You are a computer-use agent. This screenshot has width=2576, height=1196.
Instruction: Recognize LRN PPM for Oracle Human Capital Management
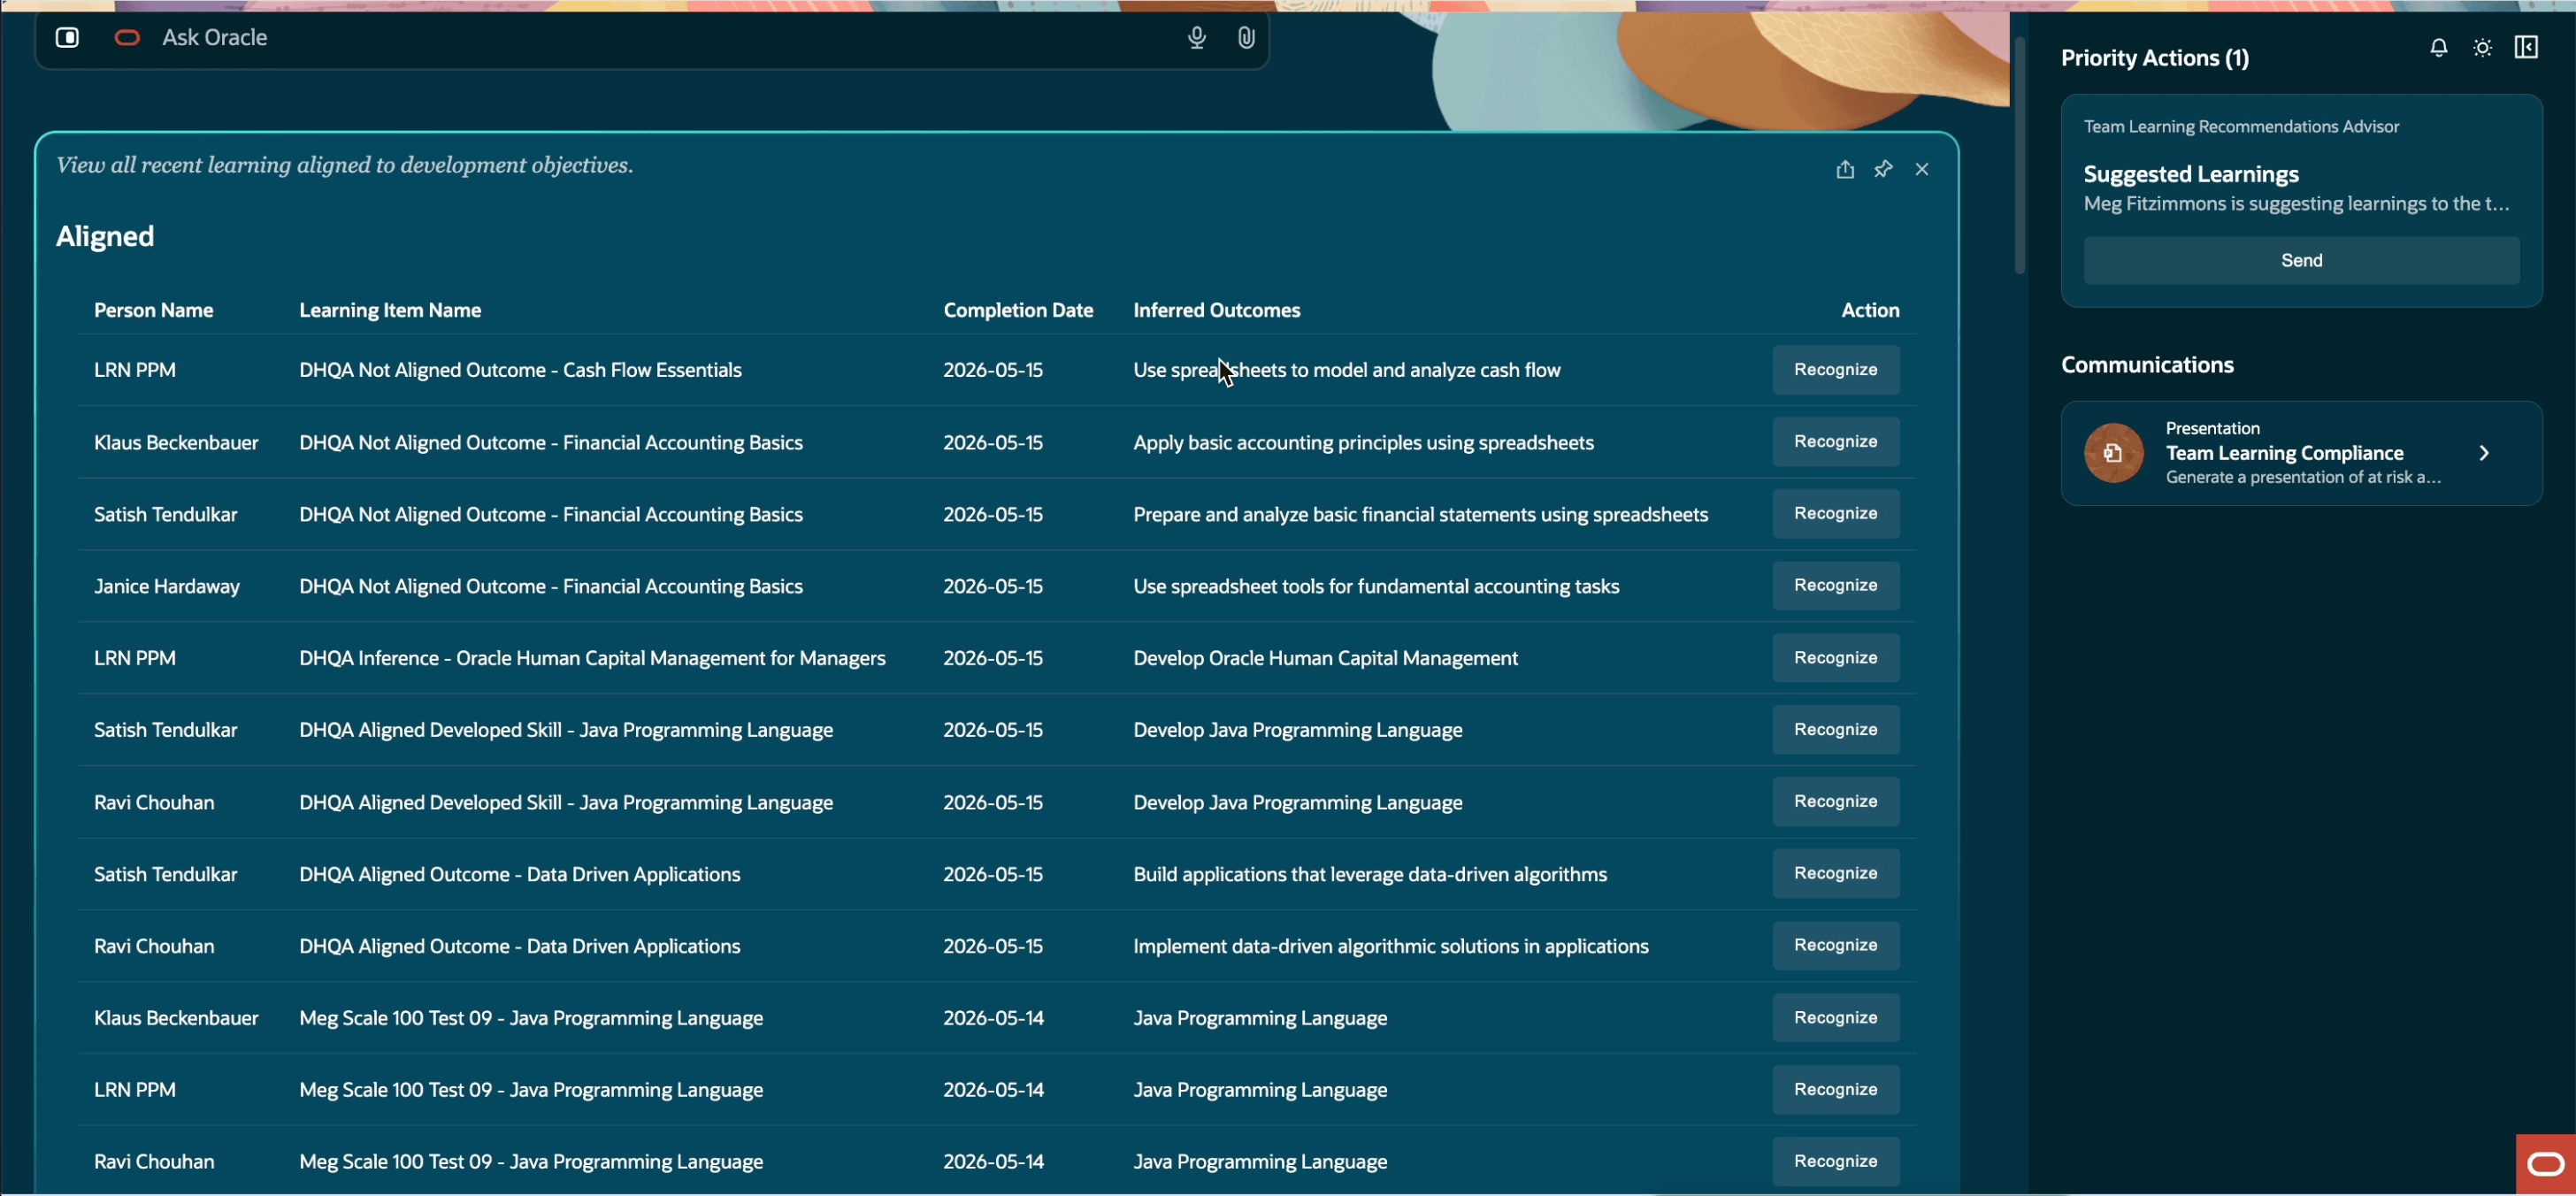[x=1835, y=658]
